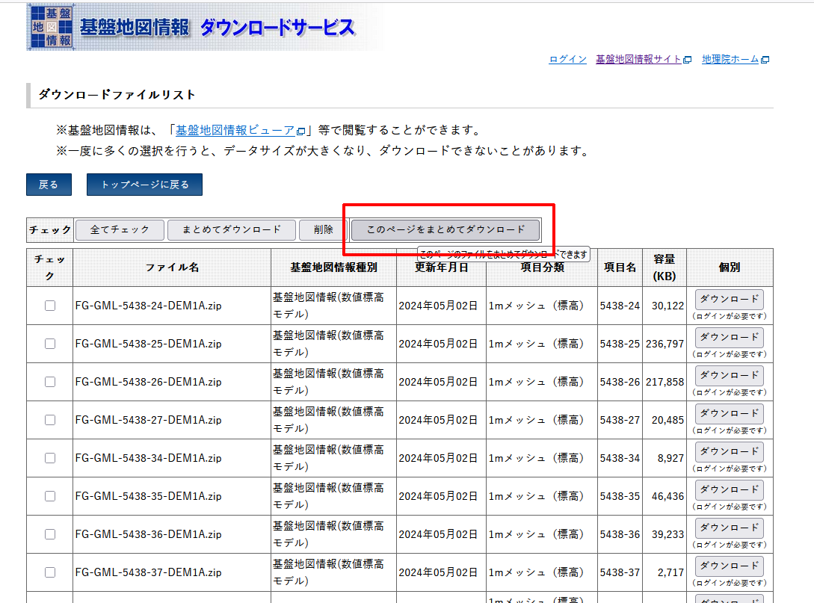Click the 基盤地図情報 site logo
Screen dimensions: 814x603
click(191, 28)
